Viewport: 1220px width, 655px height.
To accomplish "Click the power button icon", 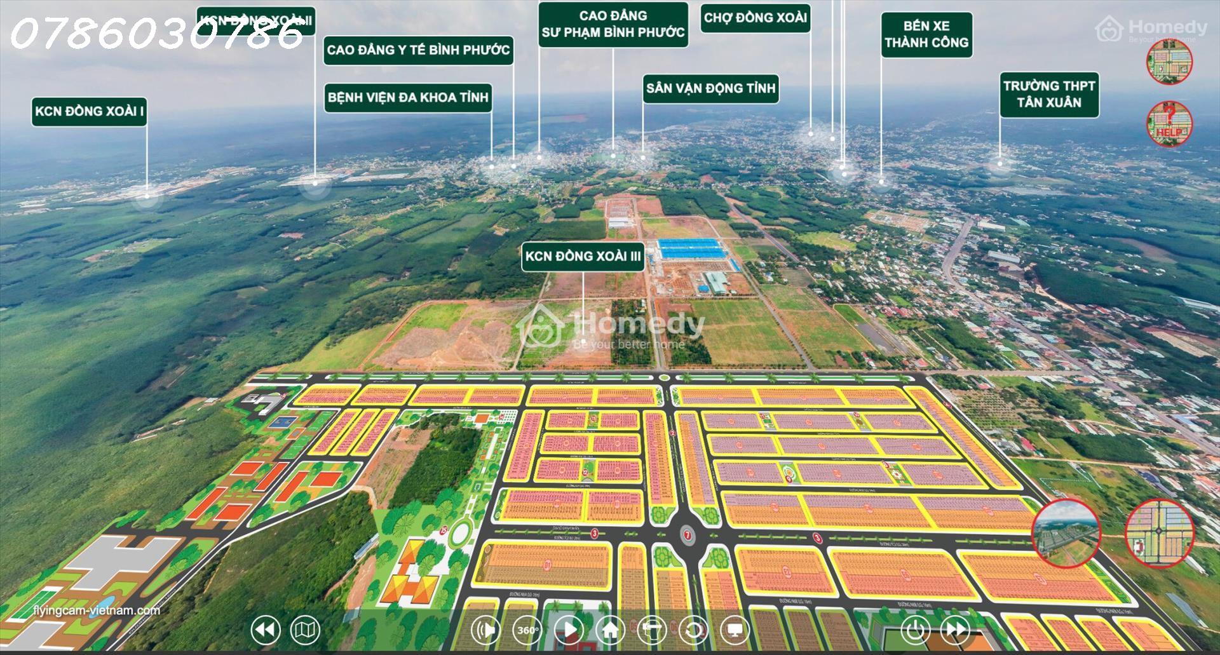I will (915, 630).
